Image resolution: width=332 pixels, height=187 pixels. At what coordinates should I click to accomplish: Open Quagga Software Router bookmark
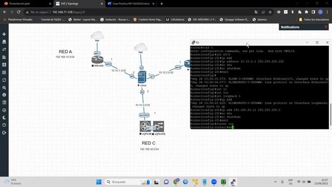click(234, 20)
